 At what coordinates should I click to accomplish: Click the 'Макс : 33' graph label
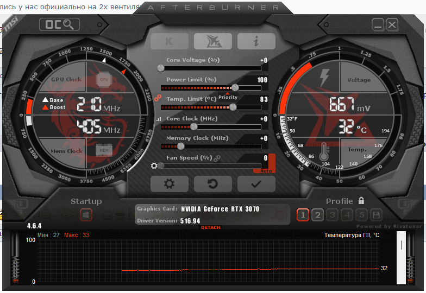coord(77,235)
